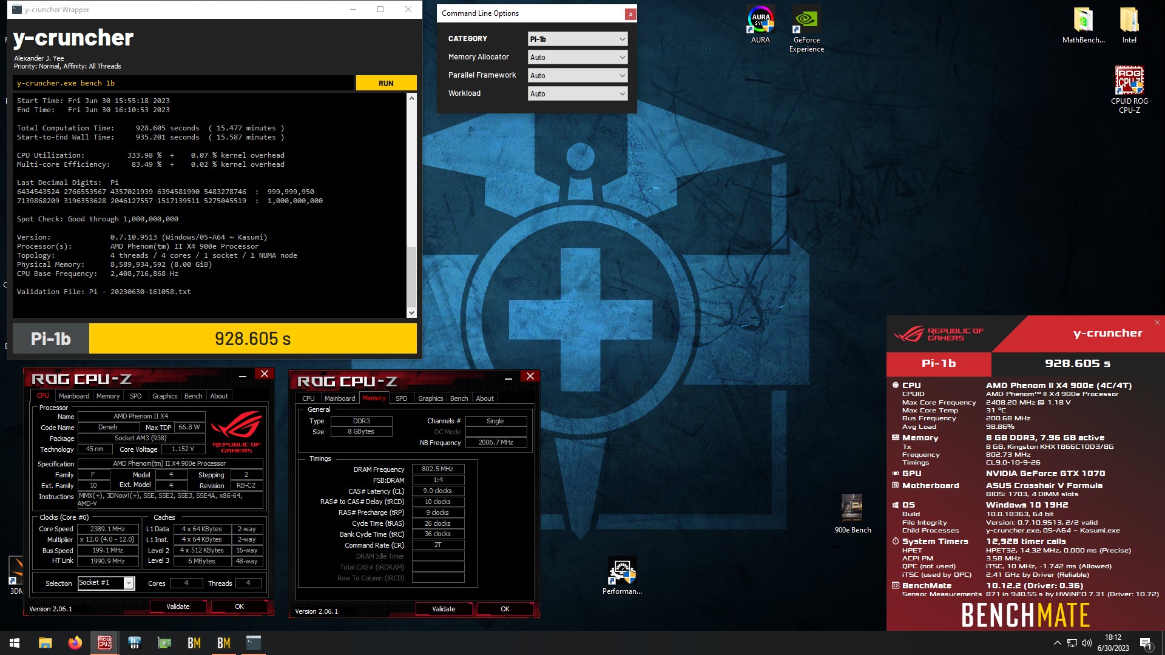The height and width of the screenshot is (655, 1165).
Task: Open the Performance desktop shortcut
Action: click(x=622, y=576)
